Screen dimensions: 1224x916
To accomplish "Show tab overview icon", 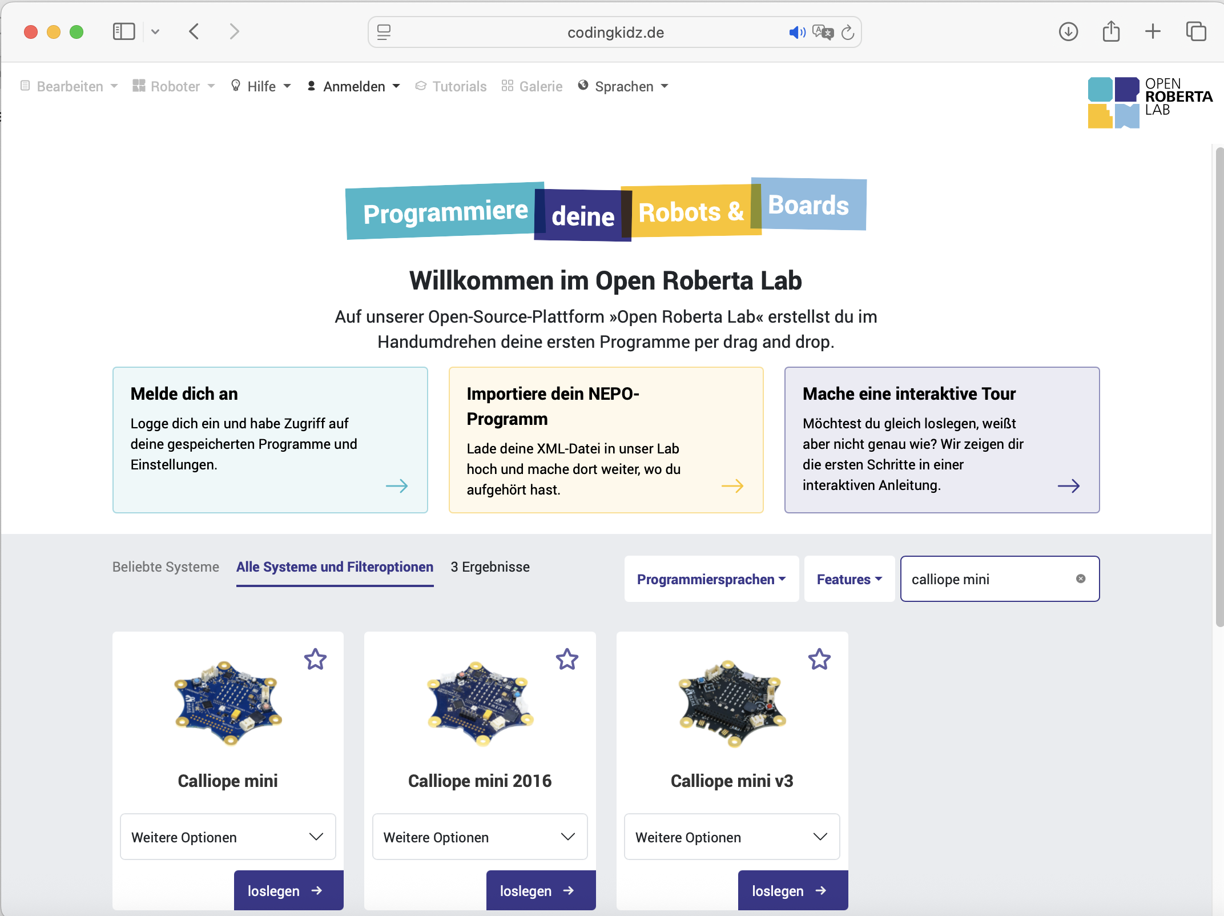I will (1196, 31).
